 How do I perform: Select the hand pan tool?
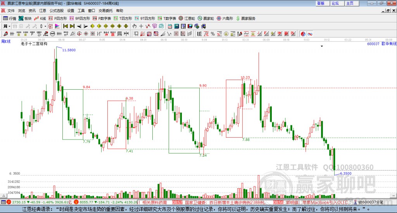tap(135, 26)
